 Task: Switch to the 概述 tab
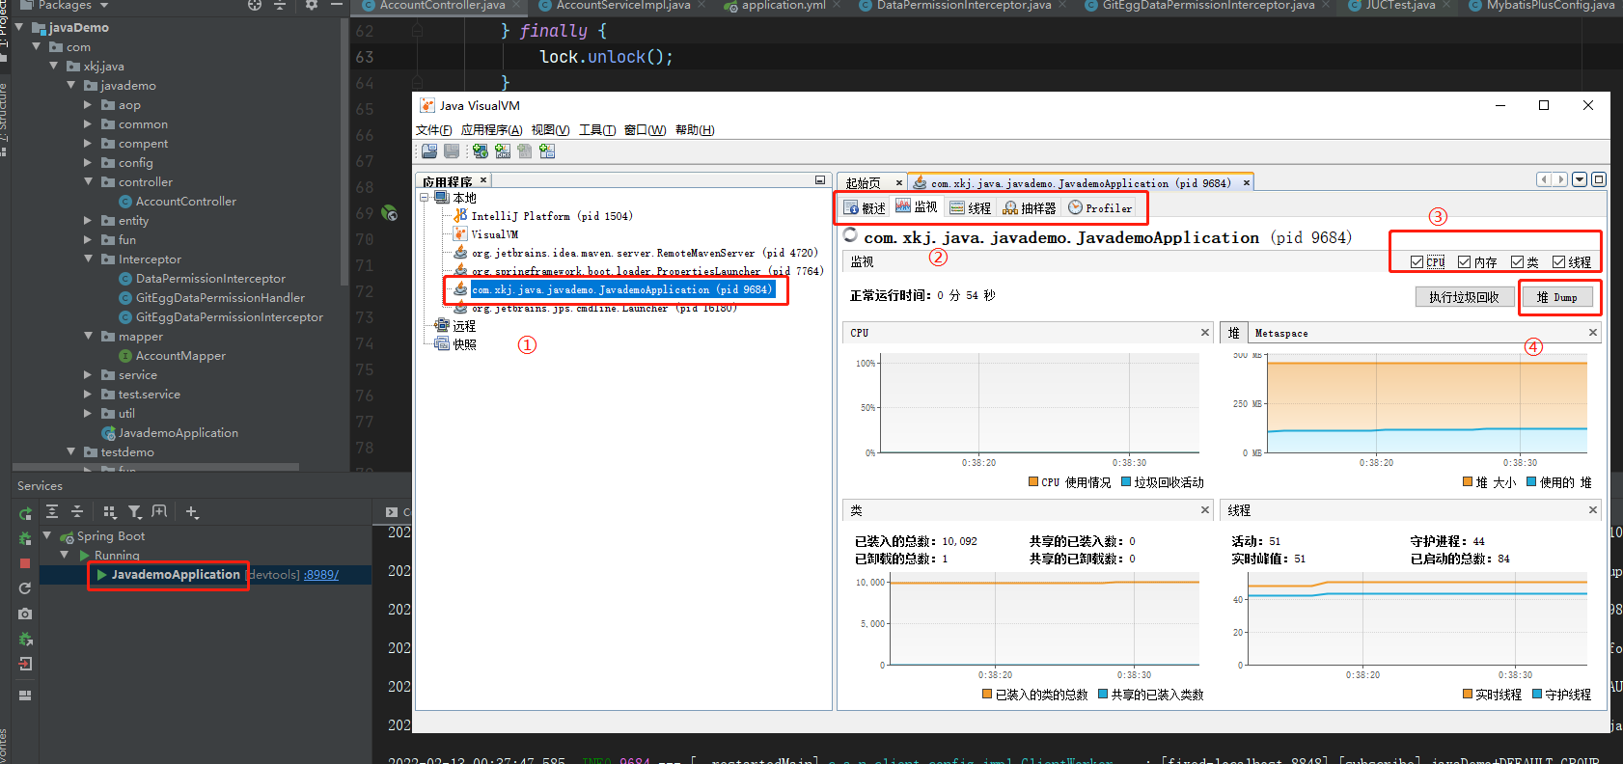click(x=865, y=208)
